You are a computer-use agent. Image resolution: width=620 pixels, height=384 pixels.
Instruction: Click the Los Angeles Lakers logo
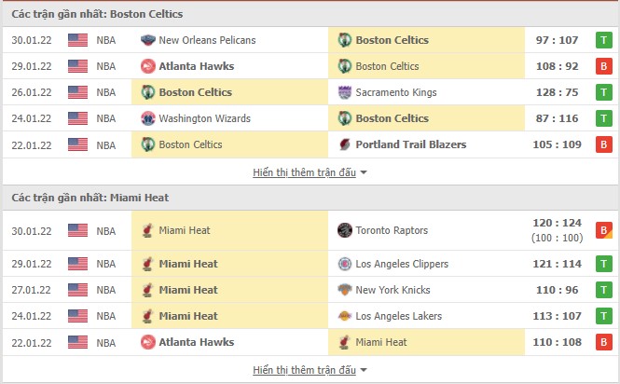344,316
